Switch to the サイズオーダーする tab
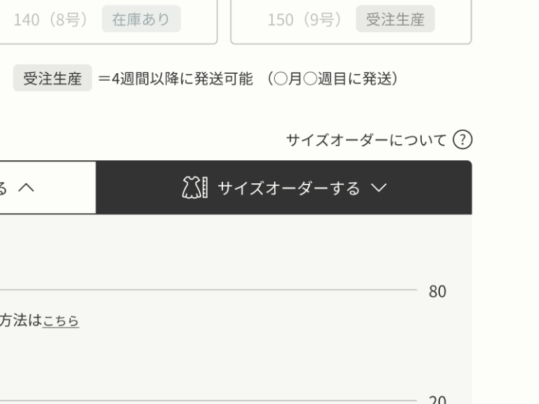 289,187
